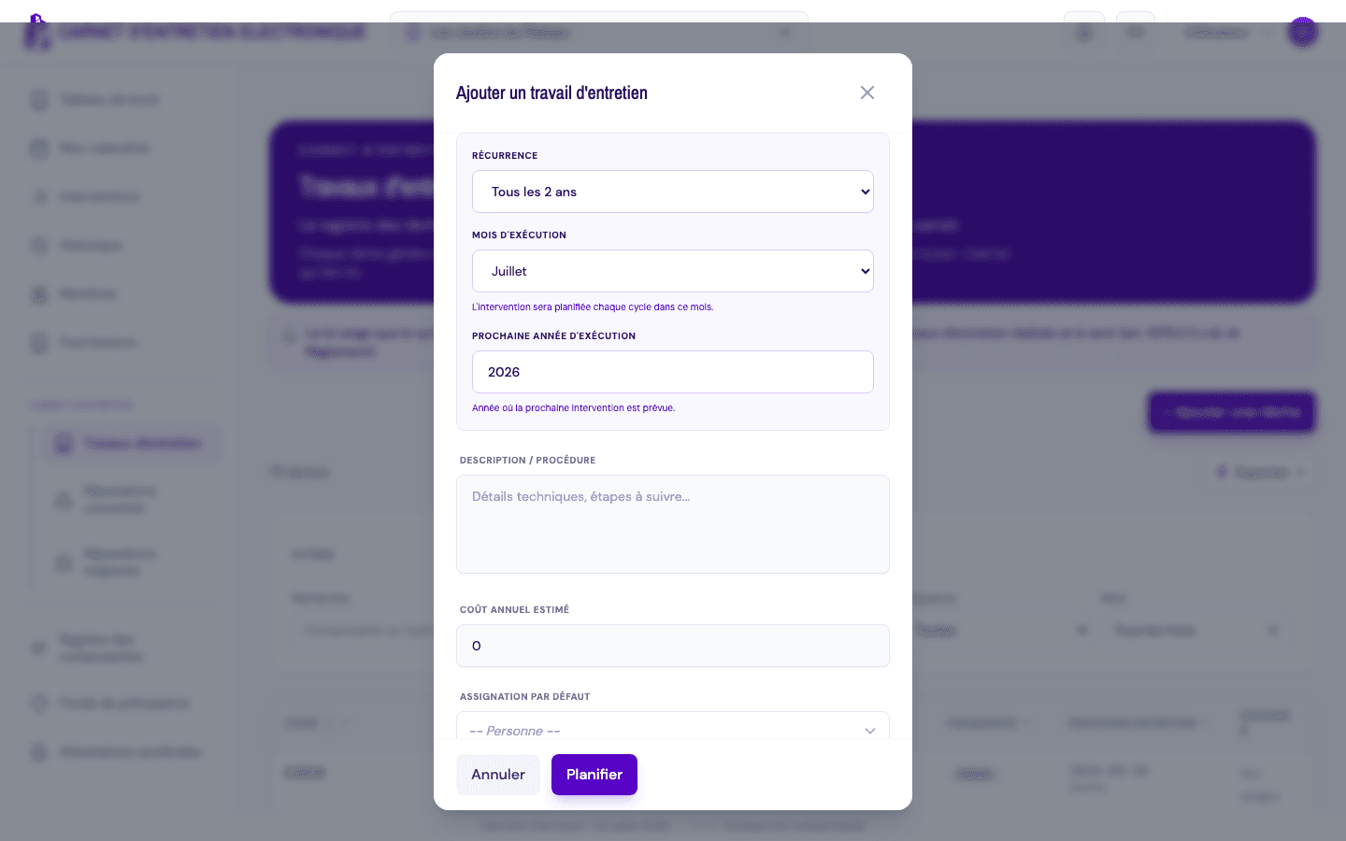Click the blurred purple Ajouter une tâche button

pyautogui.click(x=1231, y=412)
